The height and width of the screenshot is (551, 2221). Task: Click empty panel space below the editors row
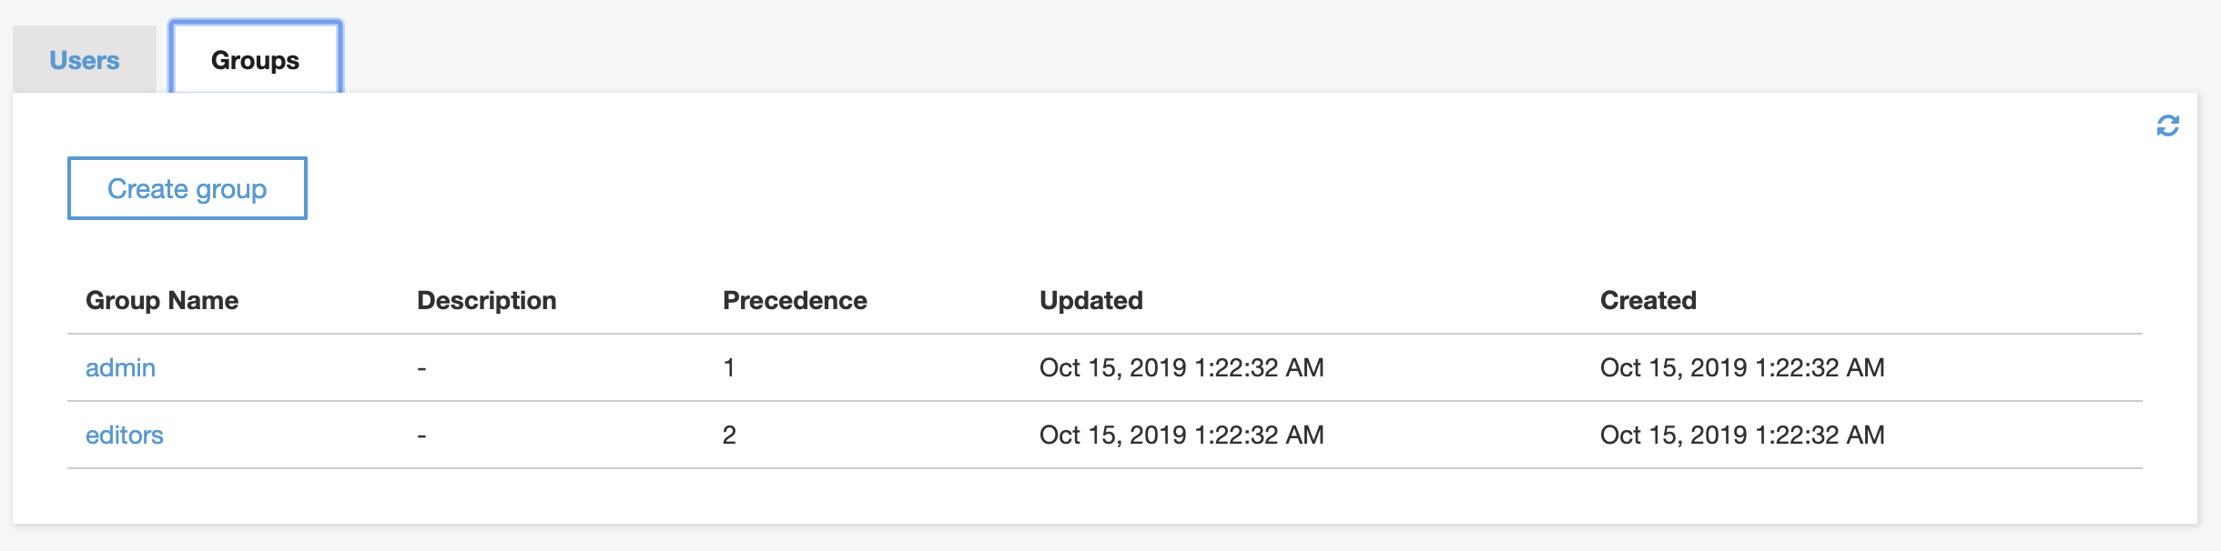click(1092, 496)
